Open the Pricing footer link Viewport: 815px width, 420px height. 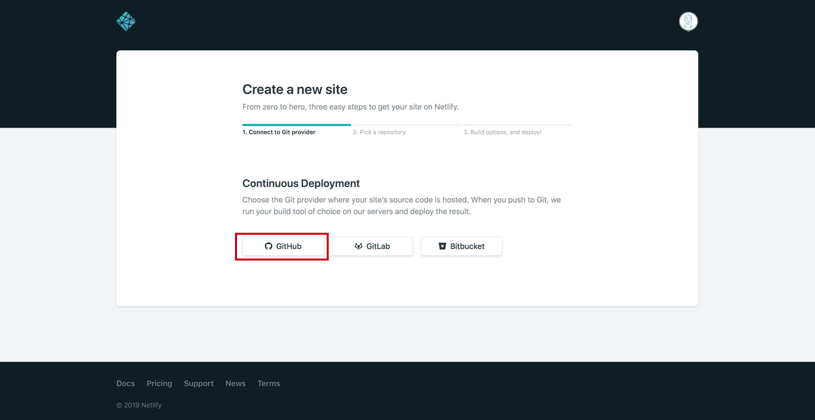click(x=160, y=383)
